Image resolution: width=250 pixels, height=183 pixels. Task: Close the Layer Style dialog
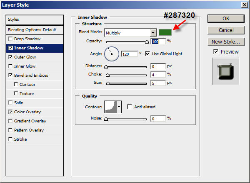tap(245, 5)
